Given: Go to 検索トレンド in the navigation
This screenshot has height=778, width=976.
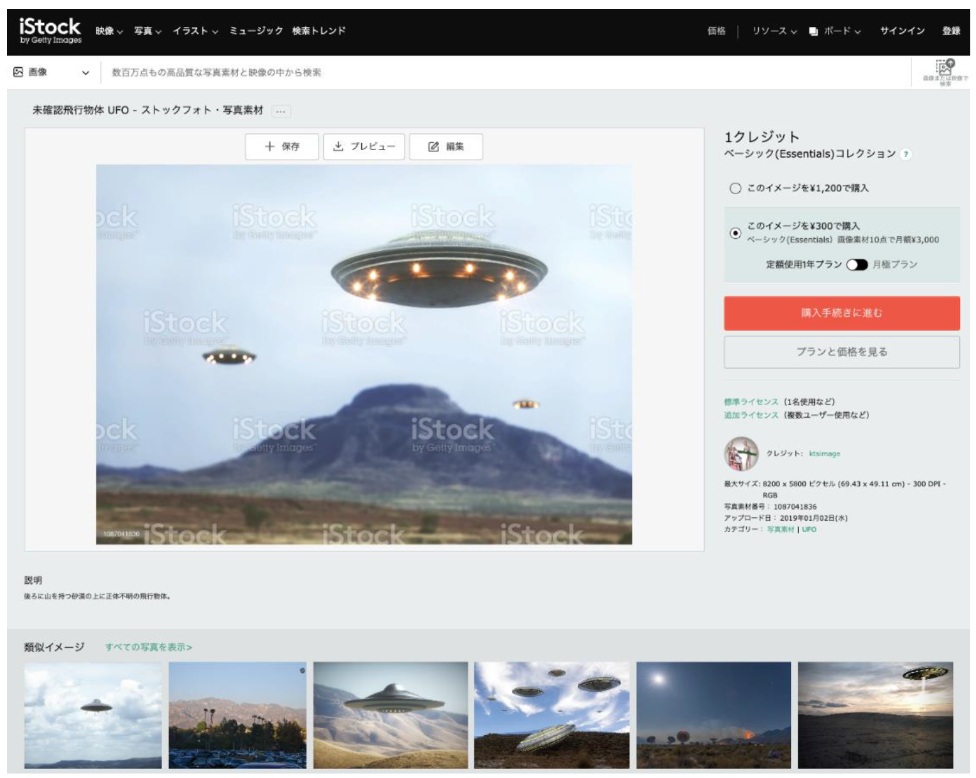Looking at the screenshot, I should coord(319,31).
